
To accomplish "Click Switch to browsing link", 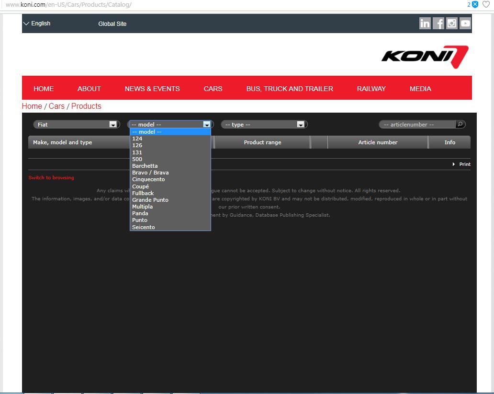I will tap(51, 178).
